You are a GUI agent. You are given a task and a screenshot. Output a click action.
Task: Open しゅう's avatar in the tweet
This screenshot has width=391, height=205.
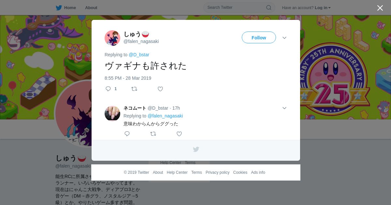pyautogui.click(x=112, y=38)
